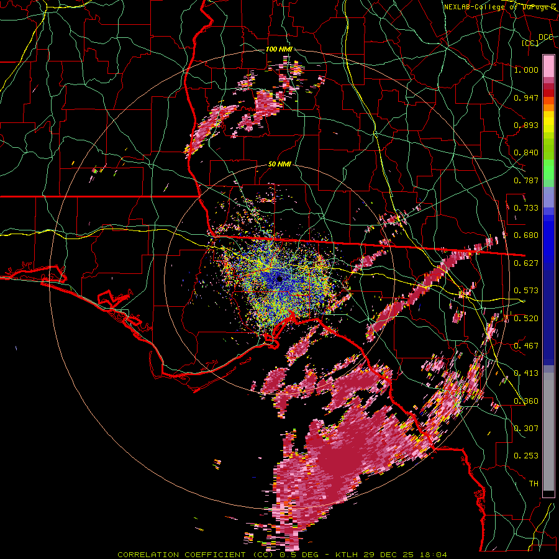Click the 0.840 scale value
The image size is (559, 559).
point(526,153)
